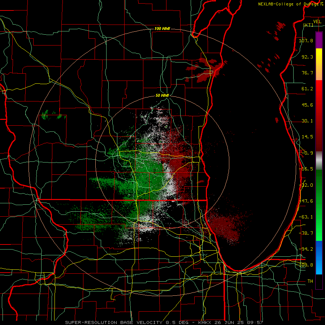The image size is (325, 325).
Task: Select the 107.8 scale value
Action: tap(306, 40)
